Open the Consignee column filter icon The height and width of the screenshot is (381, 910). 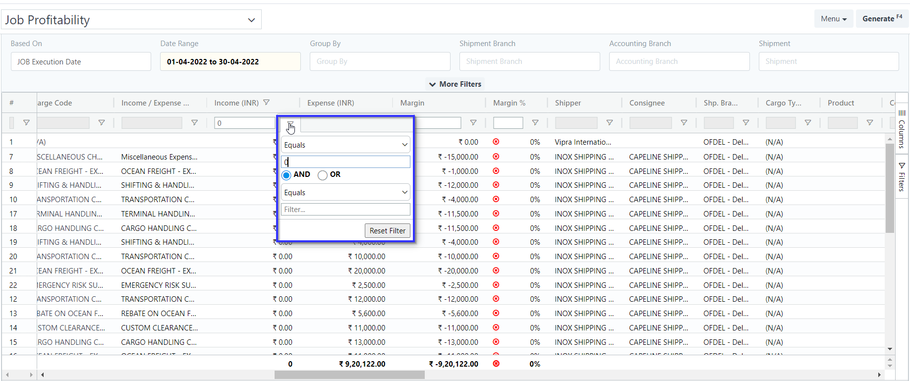pyautogui.click(x=684, y=123)
